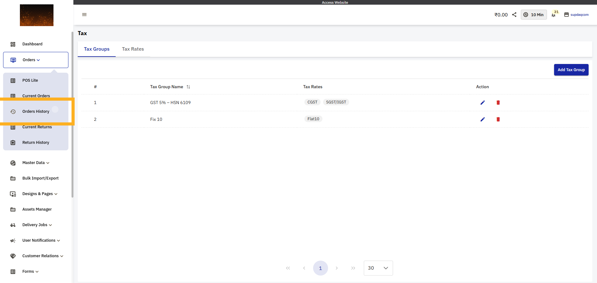Open the notifications bell showing 31 alerts
This screenshot has width=597, height=283.
pyautogui.click(x=554, y=15)
